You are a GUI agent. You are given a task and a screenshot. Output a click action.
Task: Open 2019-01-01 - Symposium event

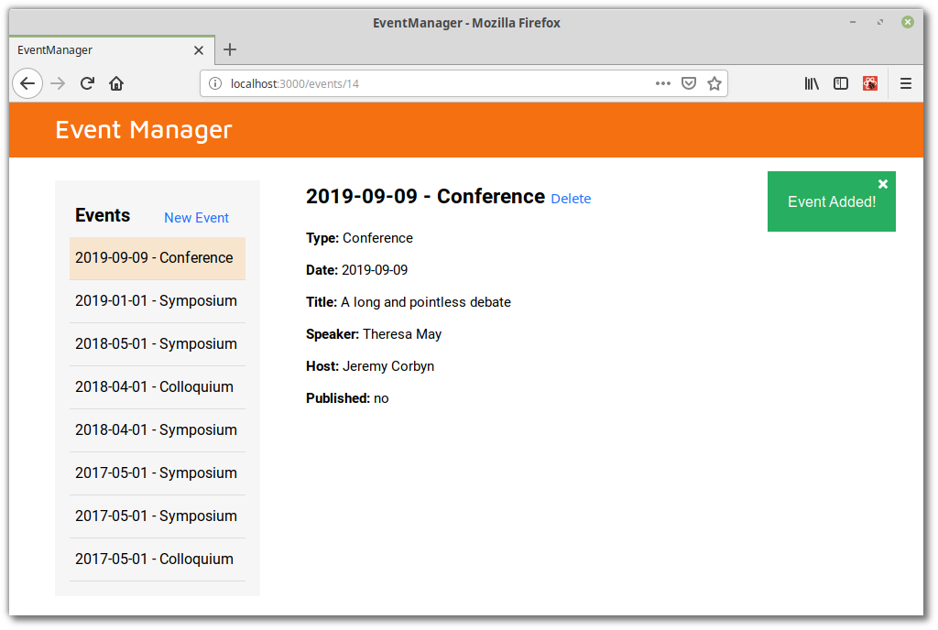point(158,301)
